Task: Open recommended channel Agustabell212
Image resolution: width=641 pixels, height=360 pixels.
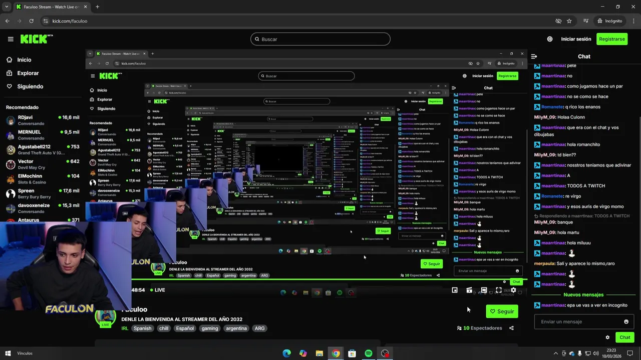Action: pos(43,149)
